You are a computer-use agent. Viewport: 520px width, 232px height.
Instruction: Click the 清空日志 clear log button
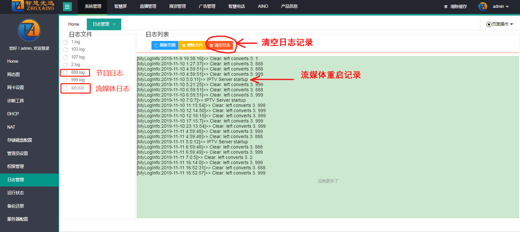point(220,45)
